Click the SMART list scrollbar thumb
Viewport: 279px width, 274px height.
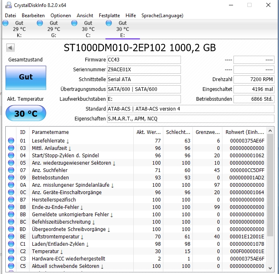click(x=270, y=185)
